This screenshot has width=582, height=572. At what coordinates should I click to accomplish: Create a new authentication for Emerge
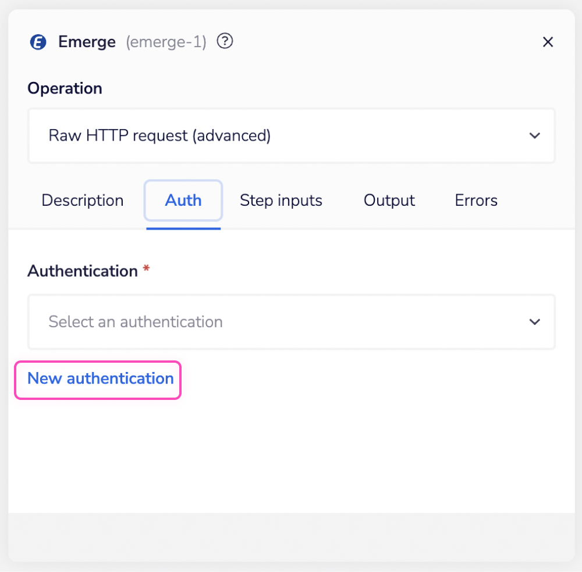point(100,378)
